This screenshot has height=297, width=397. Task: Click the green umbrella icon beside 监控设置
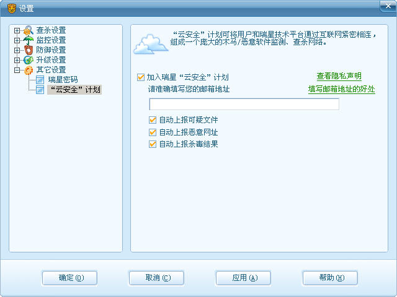coord(29,40)
